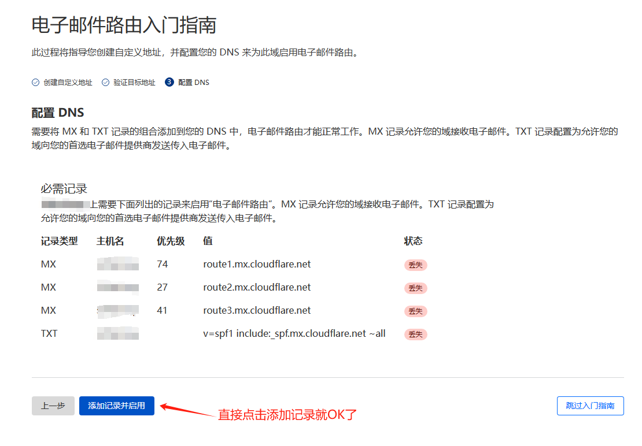Click the route1.mx.cloudflare.net value
The image size is (642, 446).
(x=257, y=264)
